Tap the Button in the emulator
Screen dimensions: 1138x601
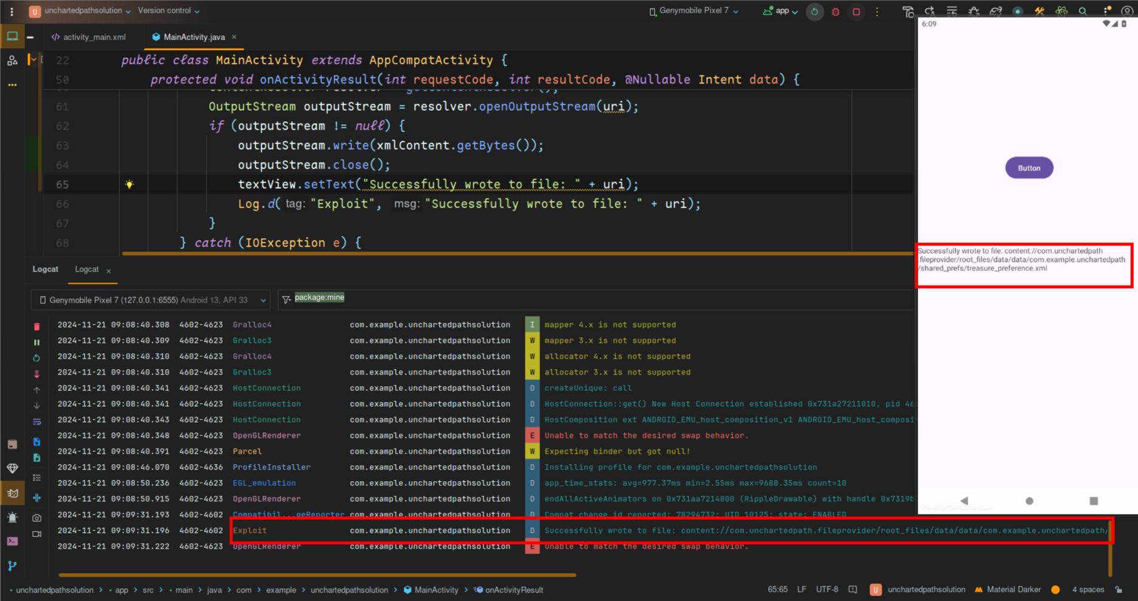point(1029,168)
